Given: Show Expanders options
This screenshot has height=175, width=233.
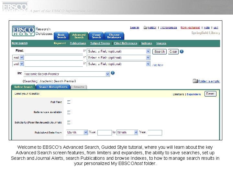Looking at the screenshot, I should (194, 94).
